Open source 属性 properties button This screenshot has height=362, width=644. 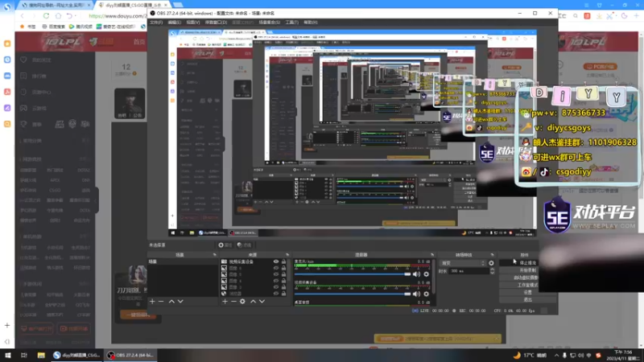pyautogui.click(x=225, y=245)
